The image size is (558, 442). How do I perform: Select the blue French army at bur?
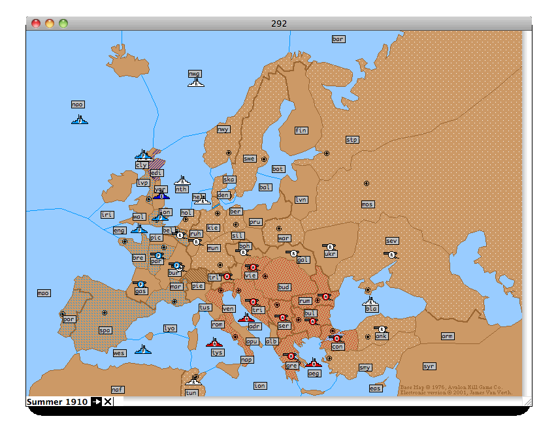point(176,266)
